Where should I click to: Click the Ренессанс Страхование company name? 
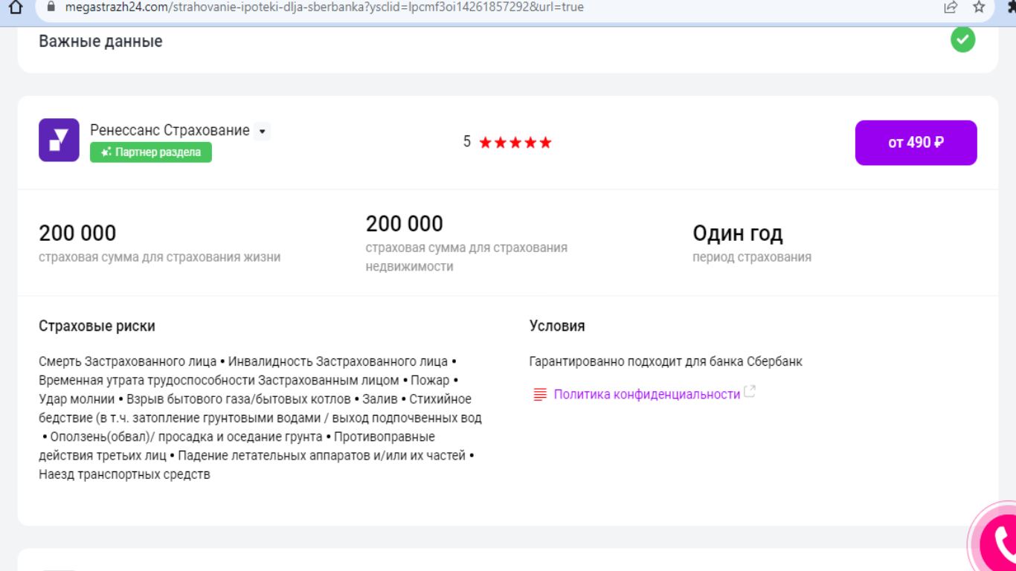pos(170,130)
